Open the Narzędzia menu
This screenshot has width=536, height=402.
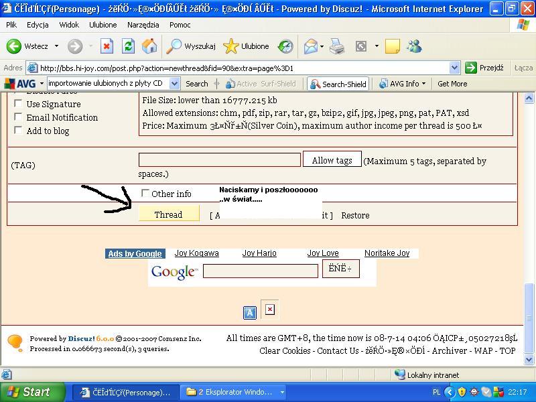click(x=143, y=25)
